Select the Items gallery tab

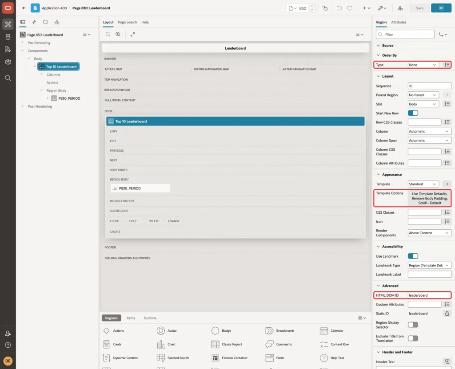point(131,318)
